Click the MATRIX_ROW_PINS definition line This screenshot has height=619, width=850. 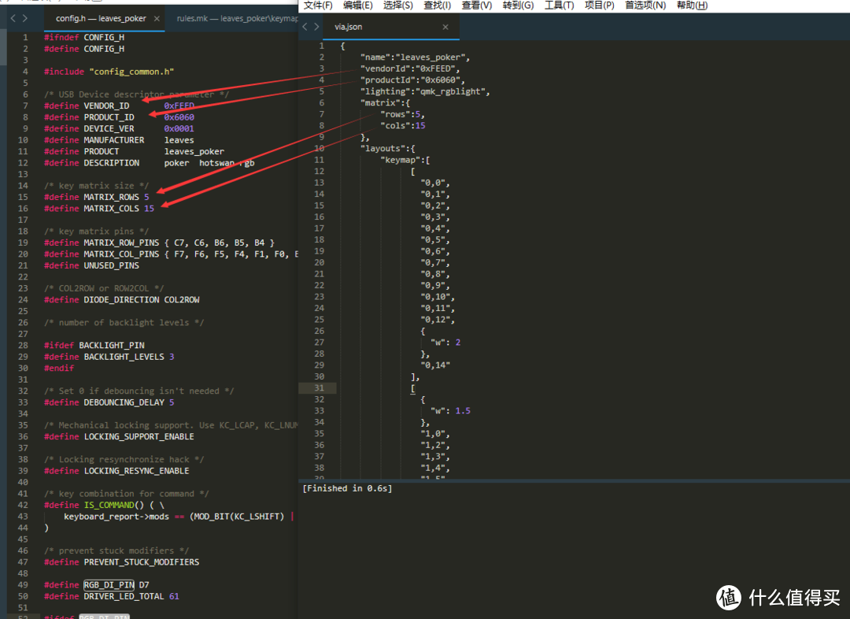(159, 243)
